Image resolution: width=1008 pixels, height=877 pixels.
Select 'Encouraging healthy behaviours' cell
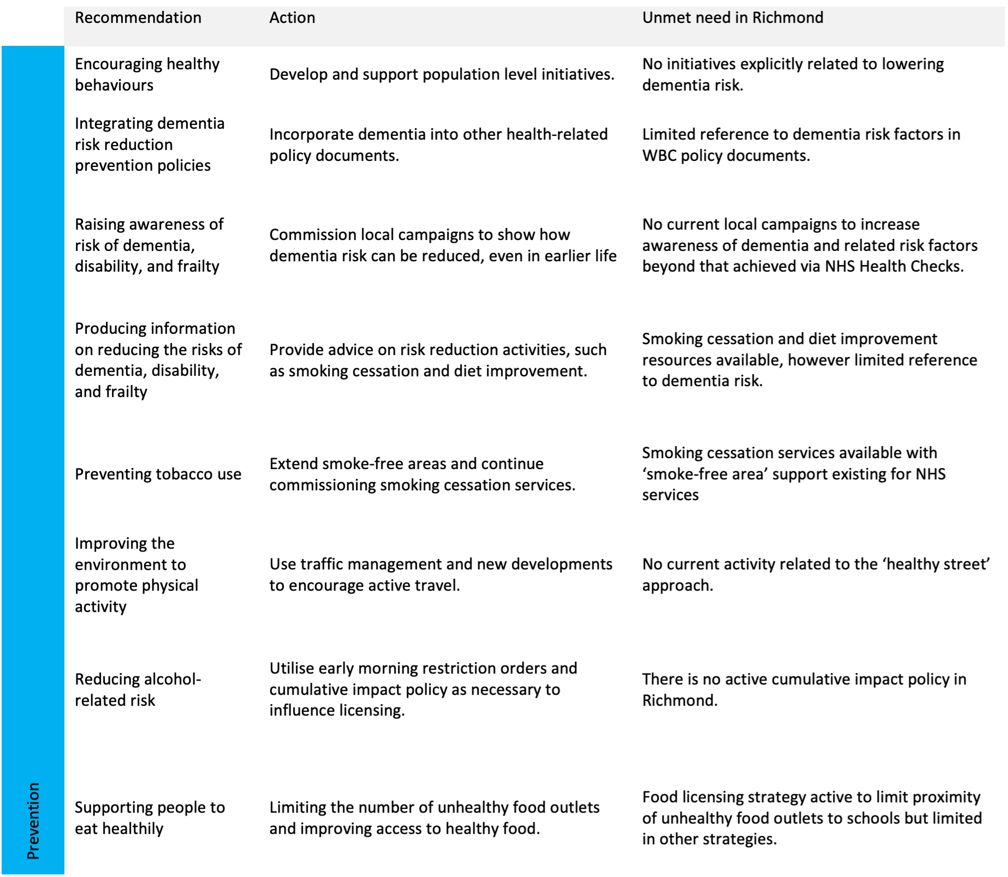pyautogui.click(x=147, y=74)
